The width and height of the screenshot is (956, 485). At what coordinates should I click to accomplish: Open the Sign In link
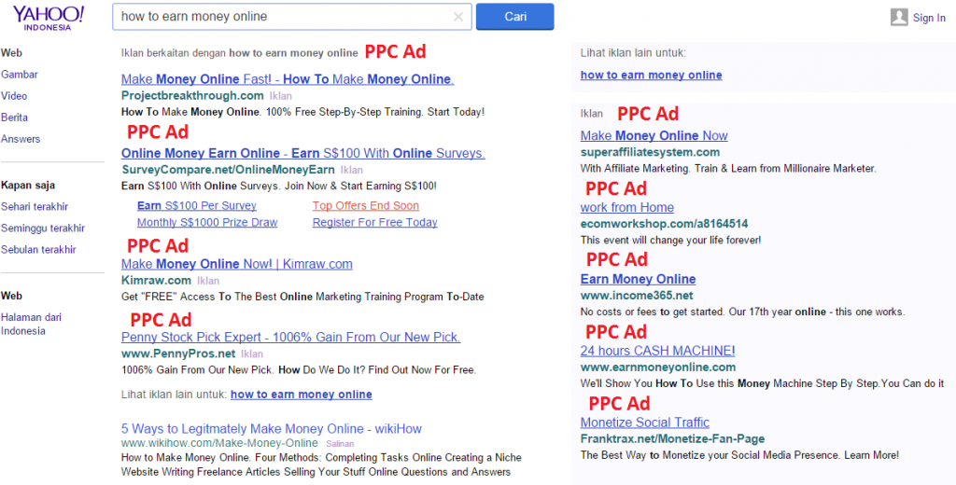pos(929,18)
